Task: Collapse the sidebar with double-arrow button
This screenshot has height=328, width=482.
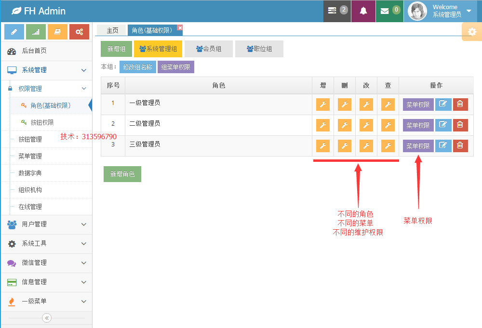Action: 47,318
